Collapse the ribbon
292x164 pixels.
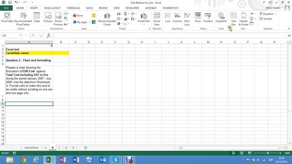(289, 29)
